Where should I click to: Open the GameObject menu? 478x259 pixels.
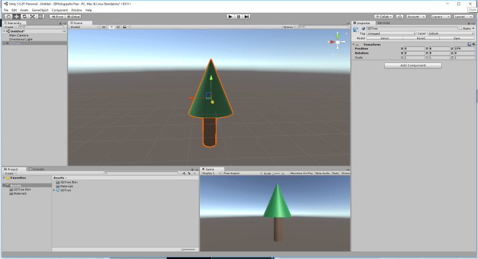point(40,10)
